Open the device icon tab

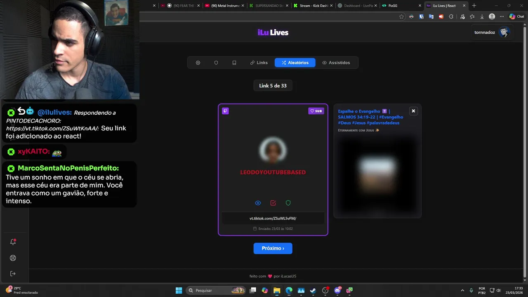234,63
